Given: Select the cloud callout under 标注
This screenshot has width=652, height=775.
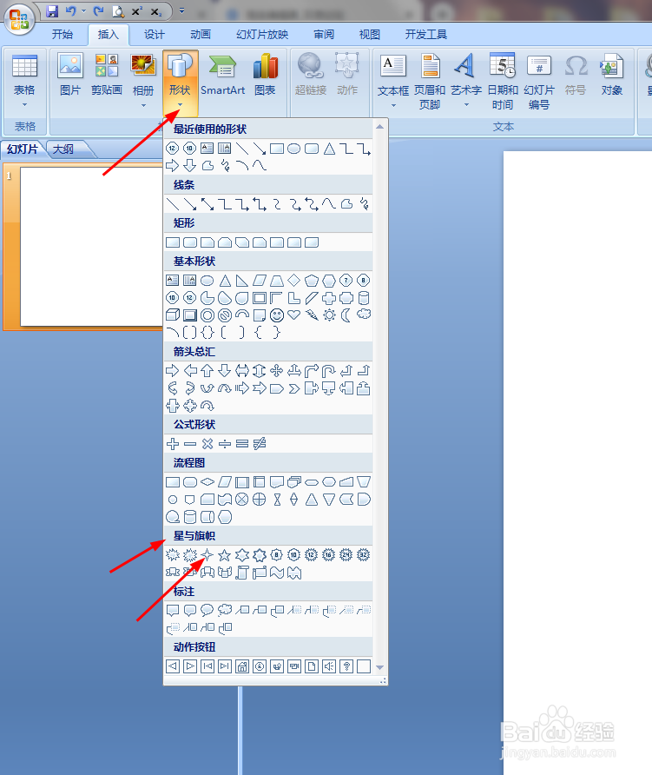Looking at the screenshot, I should (225, 610).
